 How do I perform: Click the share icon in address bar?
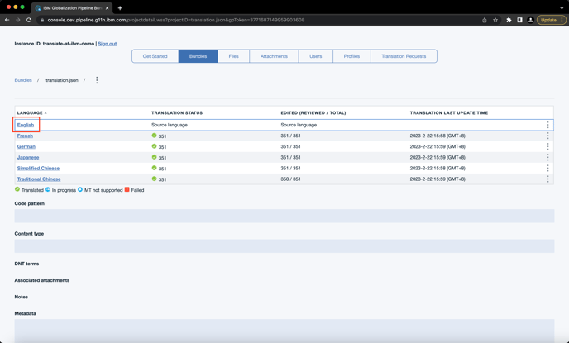pos(485,20)
